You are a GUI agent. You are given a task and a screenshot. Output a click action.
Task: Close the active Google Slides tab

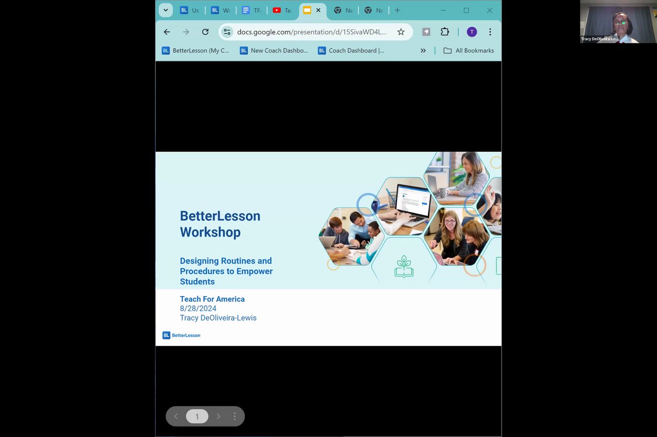pyautogui.click(x=318, y=10)
